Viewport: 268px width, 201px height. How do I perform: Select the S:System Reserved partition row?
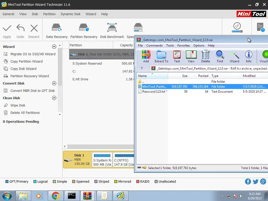(x=102, y=63)
